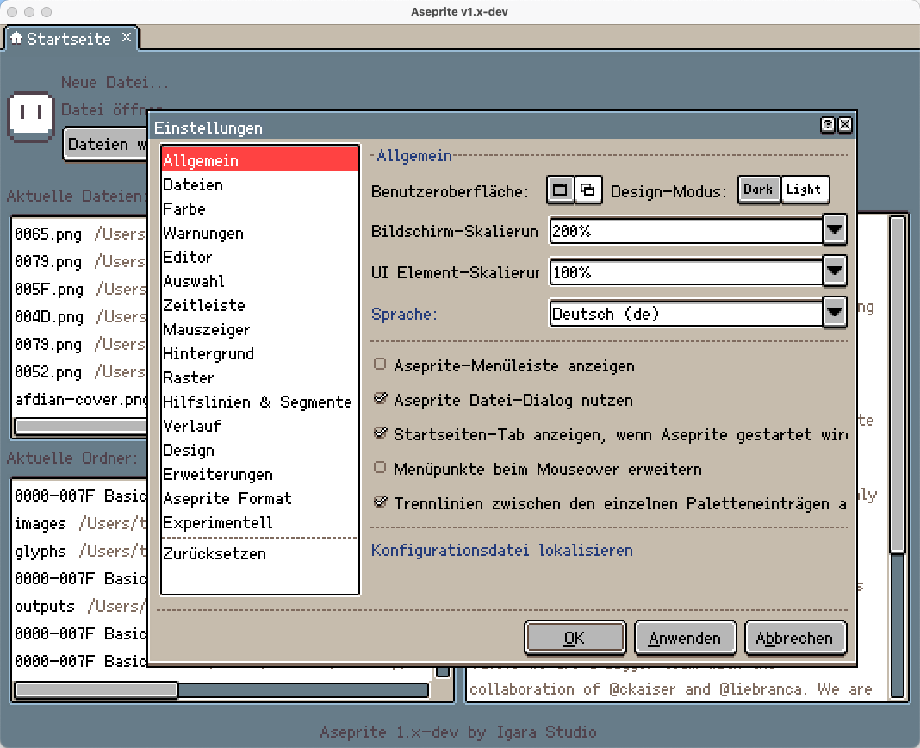Open recent file 005F.png
The height and width of the screenshot is (748, 920).
click(x=80, y=289)
